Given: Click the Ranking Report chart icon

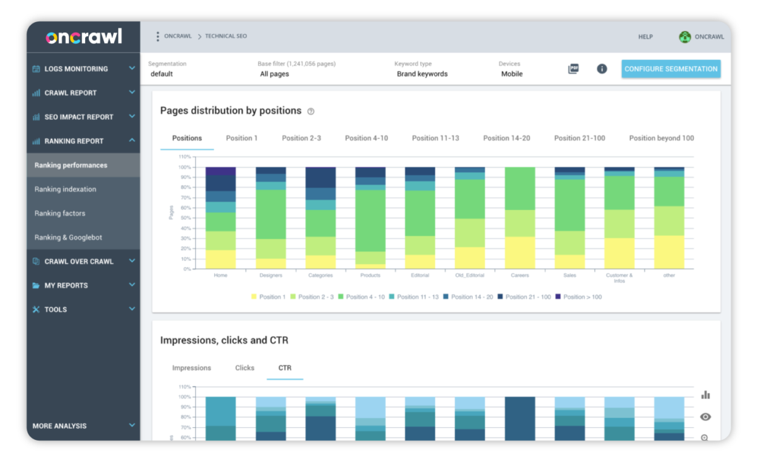Looking at the screenshot, I should tap(37, 141).
